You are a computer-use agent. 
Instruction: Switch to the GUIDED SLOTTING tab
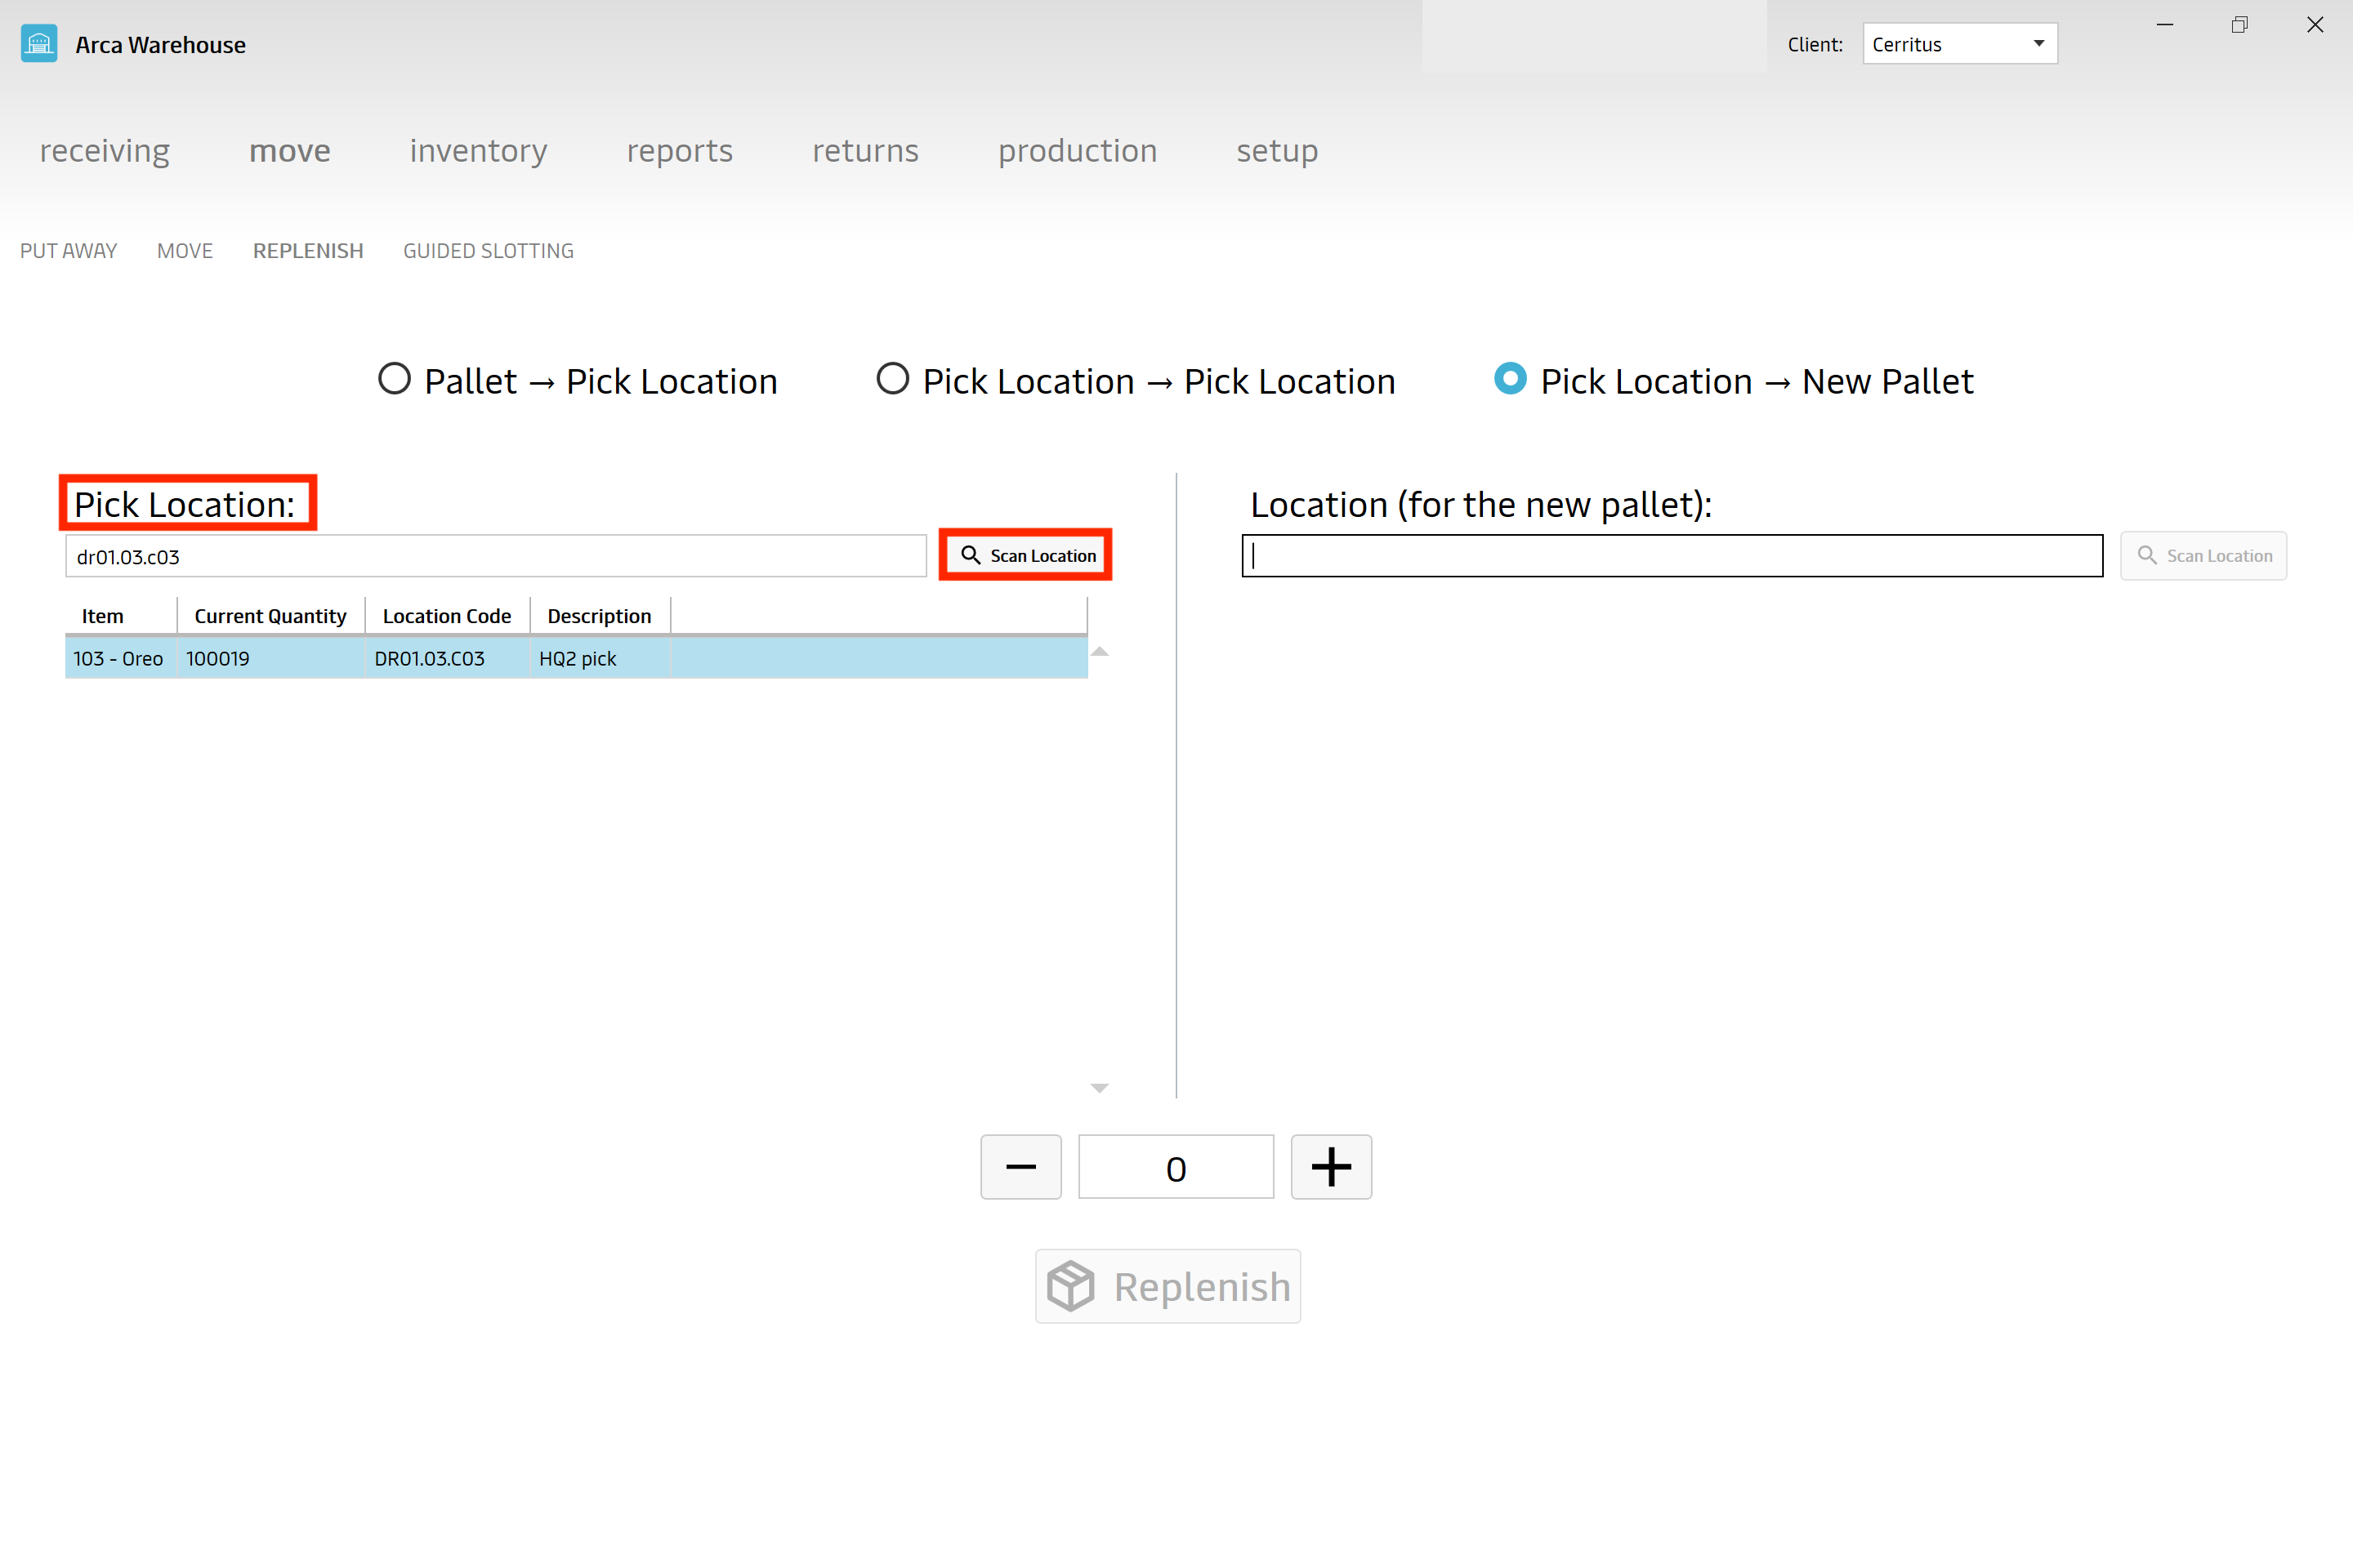click(x=489, y=251)
